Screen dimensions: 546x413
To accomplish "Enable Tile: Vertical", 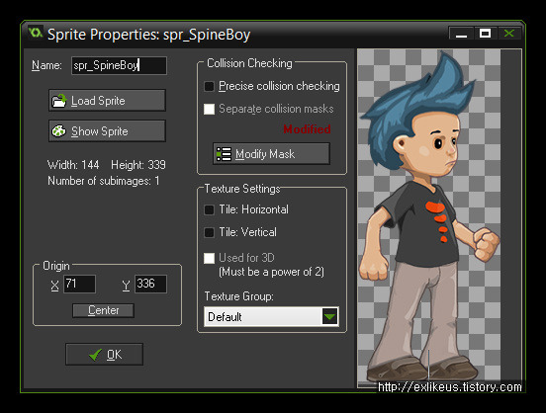I will click(209, 232).
